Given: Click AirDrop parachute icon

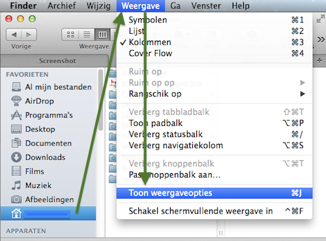Looking at the screenshot, I should coord(16,101).
